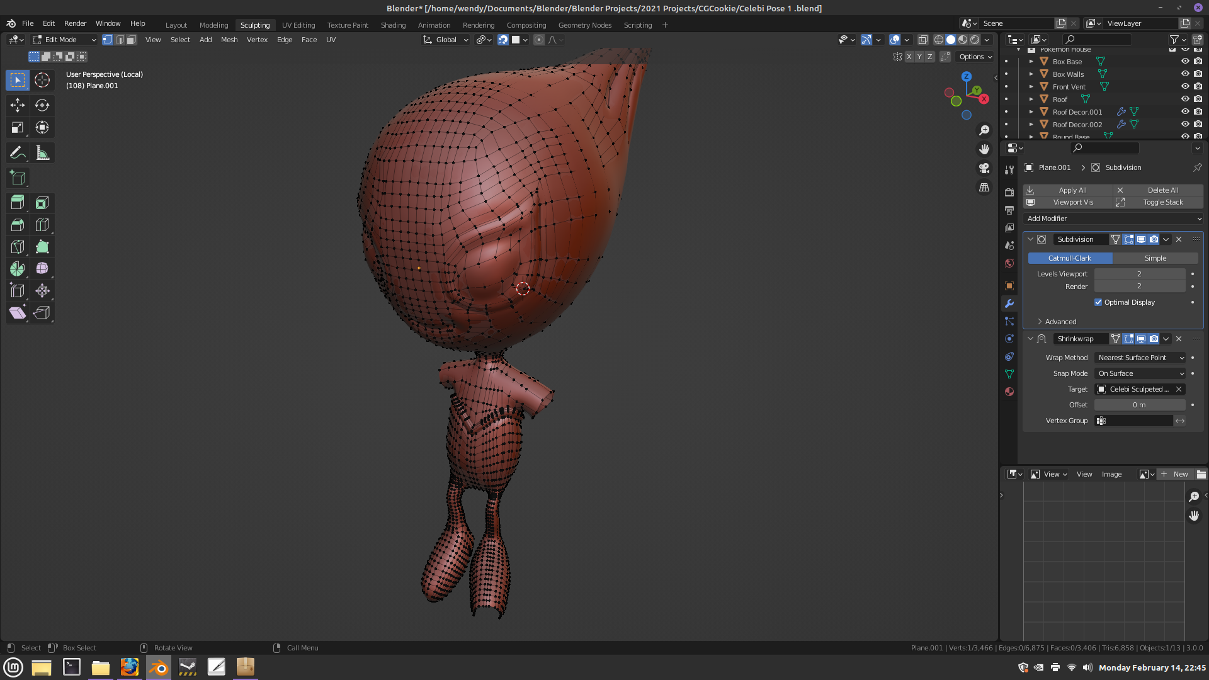1209x680 pixels.
Task: Click the Levels Viewport value field
Action: [1139, 274]
